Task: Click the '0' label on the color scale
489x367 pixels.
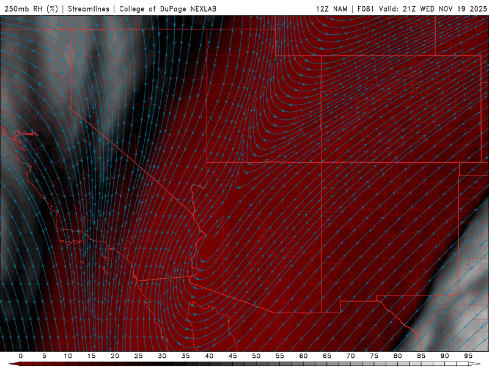Action: [x=21, y=356]
